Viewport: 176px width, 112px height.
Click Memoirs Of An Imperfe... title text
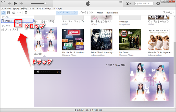point(160,52)
